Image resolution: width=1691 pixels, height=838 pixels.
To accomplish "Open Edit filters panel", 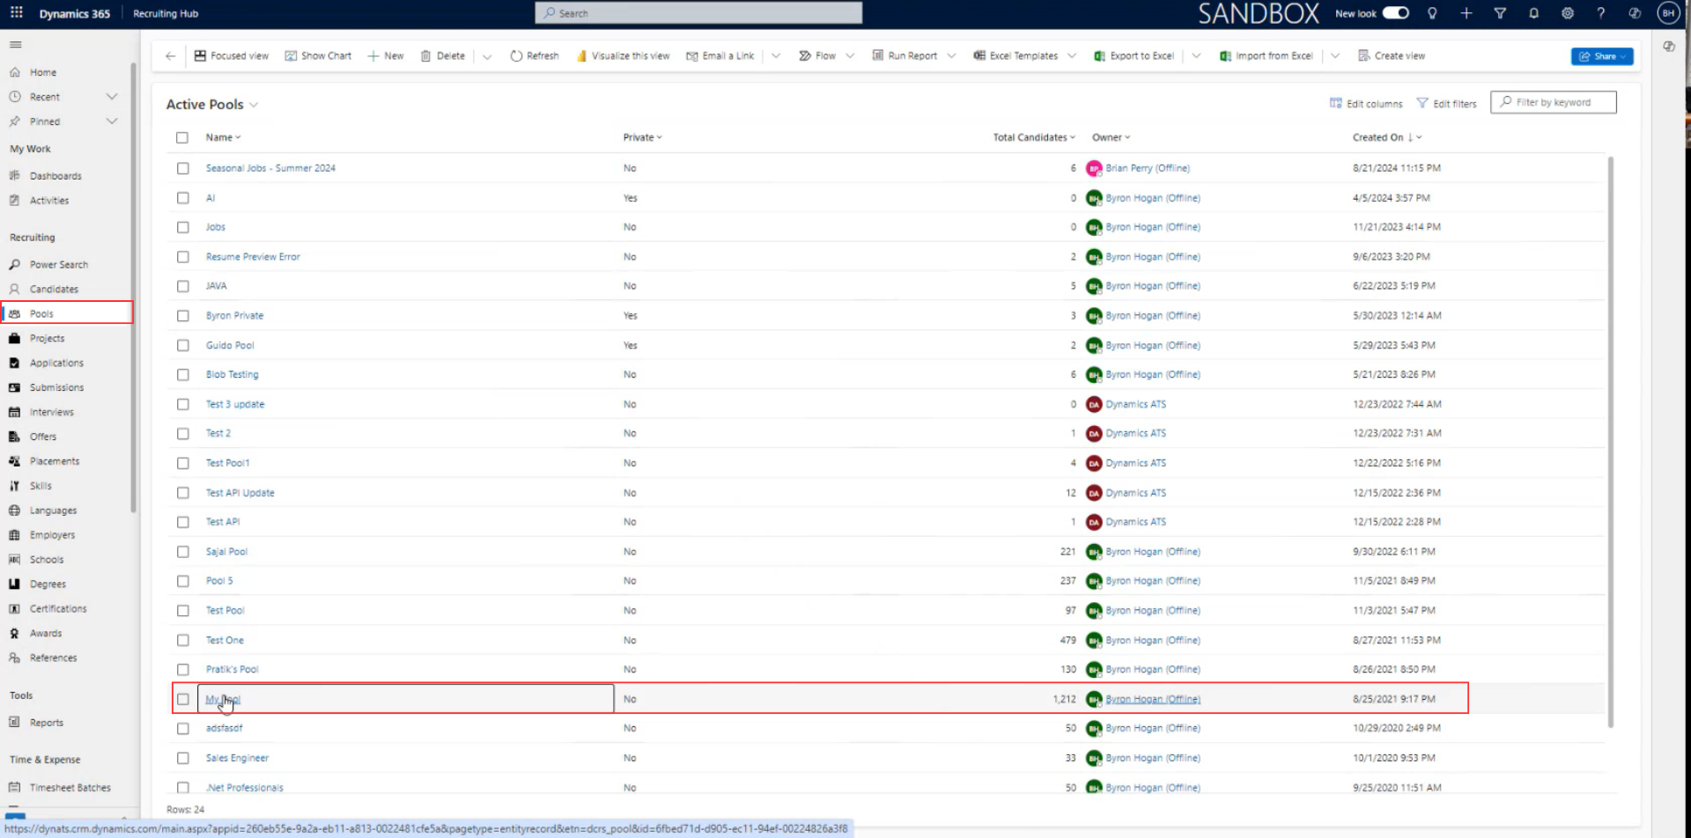I will pyautogui.click(x=1446, y=103).
